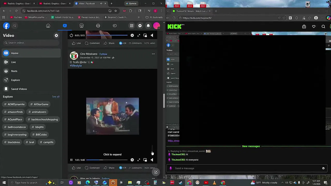Click the El Trafic@nte video thumbnail
Viewport: 331px width, 186px height.
tap(112, 116)
